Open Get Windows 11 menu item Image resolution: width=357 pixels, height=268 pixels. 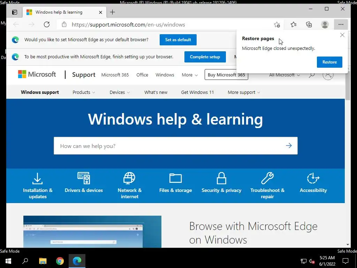pyautogui.click(x=197, y=92)
